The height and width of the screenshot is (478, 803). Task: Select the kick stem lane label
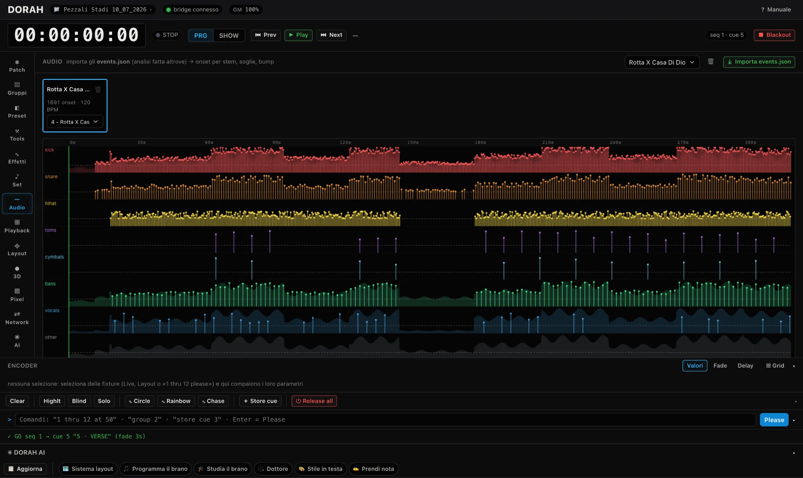(50, 150)
